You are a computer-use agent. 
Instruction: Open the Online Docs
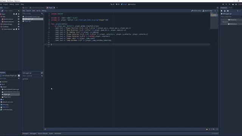click(x=196, y=11)
